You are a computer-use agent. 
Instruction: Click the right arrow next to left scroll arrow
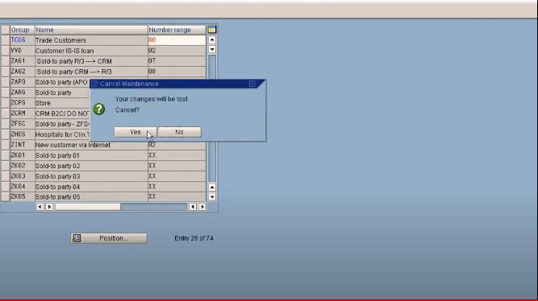click(49, 207)
